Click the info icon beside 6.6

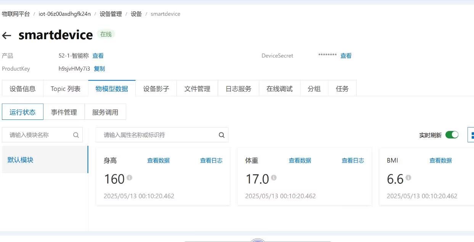point(408,178)
